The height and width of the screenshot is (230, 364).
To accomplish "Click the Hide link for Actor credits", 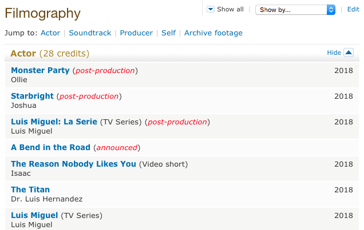I will coord(334,53).
